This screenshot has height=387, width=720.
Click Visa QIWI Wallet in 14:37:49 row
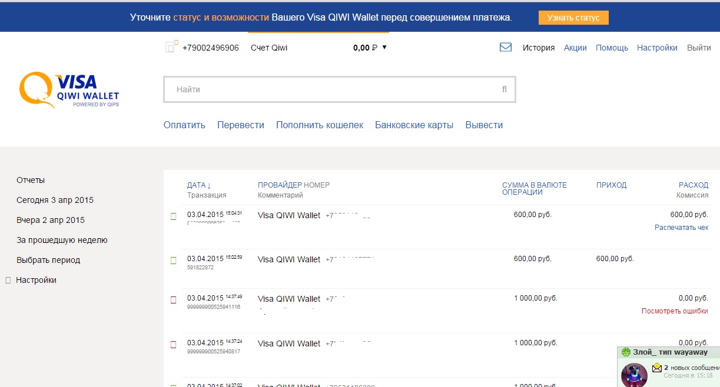(289, 299)
